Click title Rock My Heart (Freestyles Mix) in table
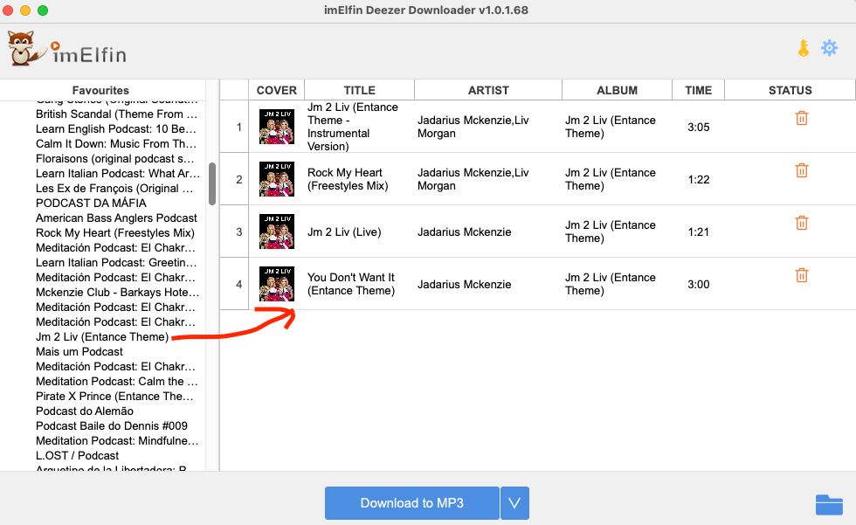Viewport: 856px width, 525px height. click(x=348, y=179)
